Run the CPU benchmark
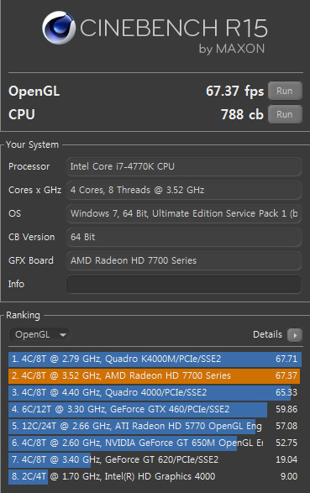Viewport: 310px width, 493px height. pyautogui.click(x=285, y=114)
